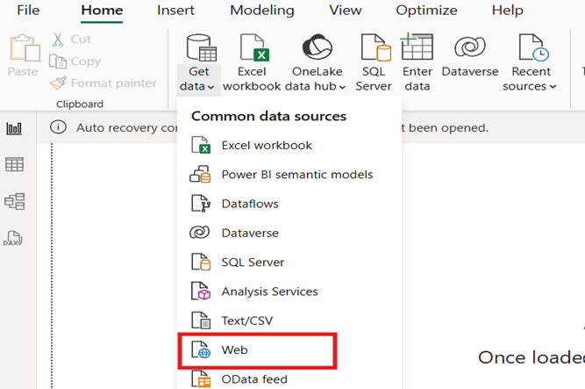
Task: Select Text/CSV data source
Action: click(x=289, y=321)
